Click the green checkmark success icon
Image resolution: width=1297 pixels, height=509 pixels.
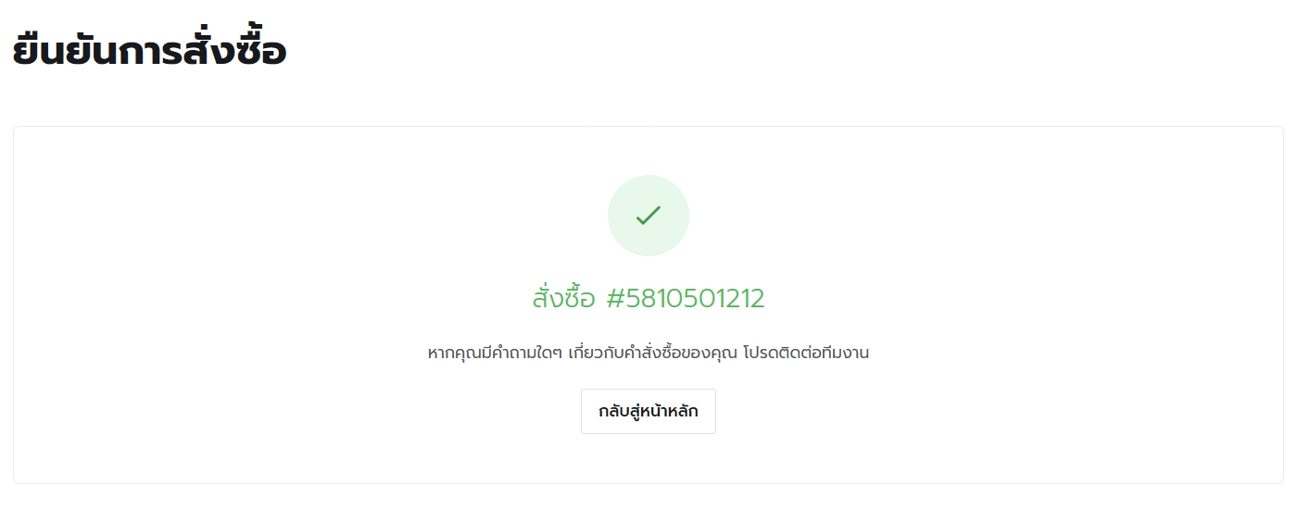click(648, 216)
